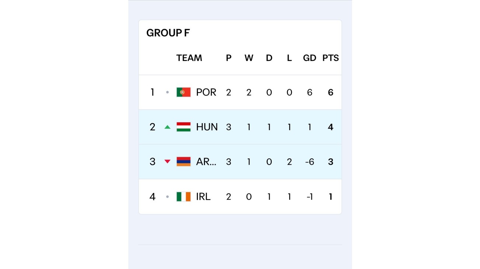480x269 pixels.
Task: Click Portugal's grey unchanged-rank dot
Action: click(x=167, y=93)
